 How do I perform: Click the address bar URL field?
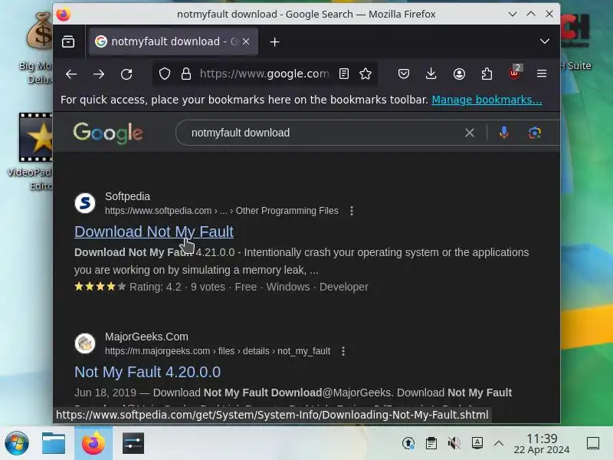pos(264,74)
